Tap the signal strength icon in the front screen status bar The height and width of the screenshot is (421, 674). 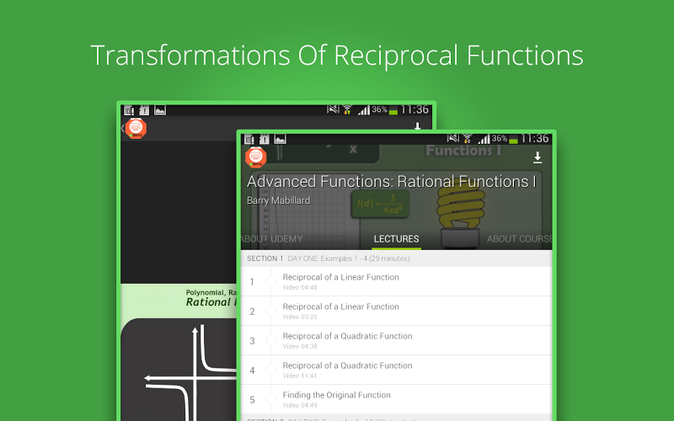(x=484, y=139)
